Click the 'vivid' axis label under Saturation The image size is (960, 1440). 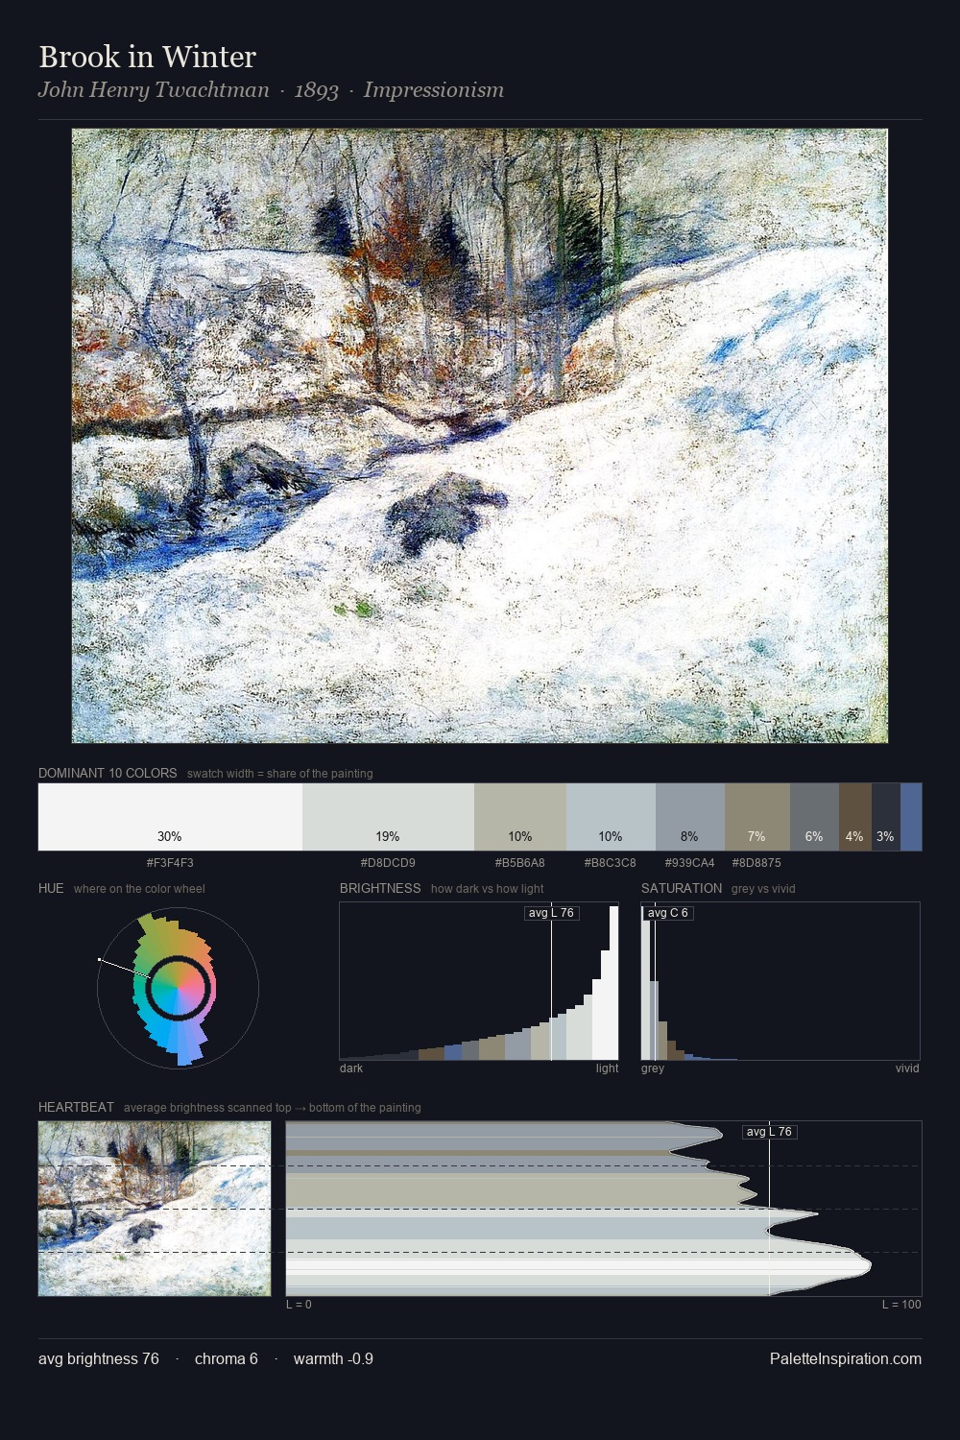tap(907, 1068)
